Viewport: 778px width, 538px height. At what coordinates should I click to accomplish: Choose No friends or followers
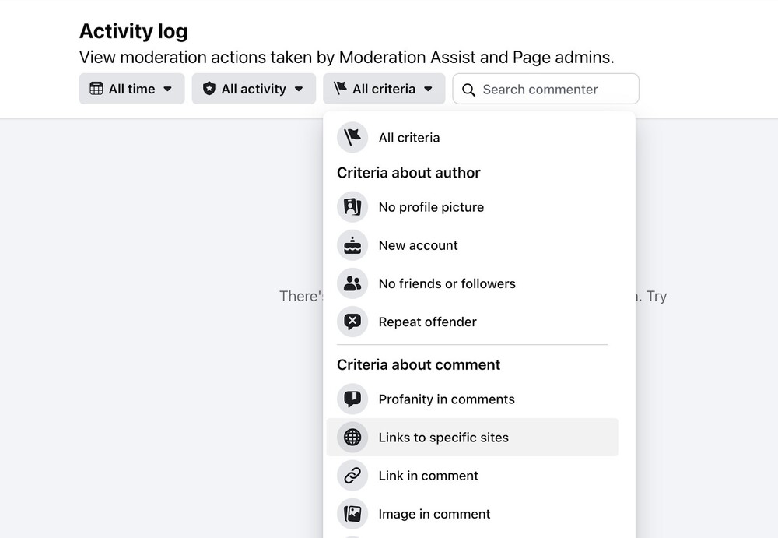tap(472, 283)
